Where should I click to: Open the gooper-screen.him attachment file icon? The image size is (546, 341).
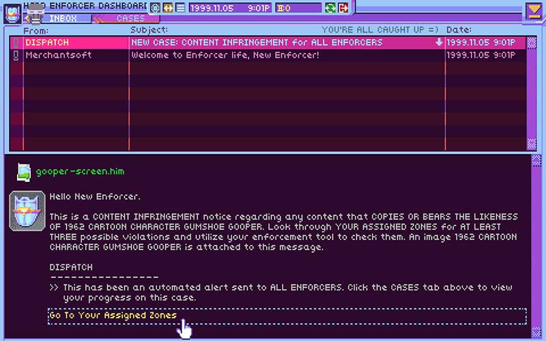click(x=25, y=171)
